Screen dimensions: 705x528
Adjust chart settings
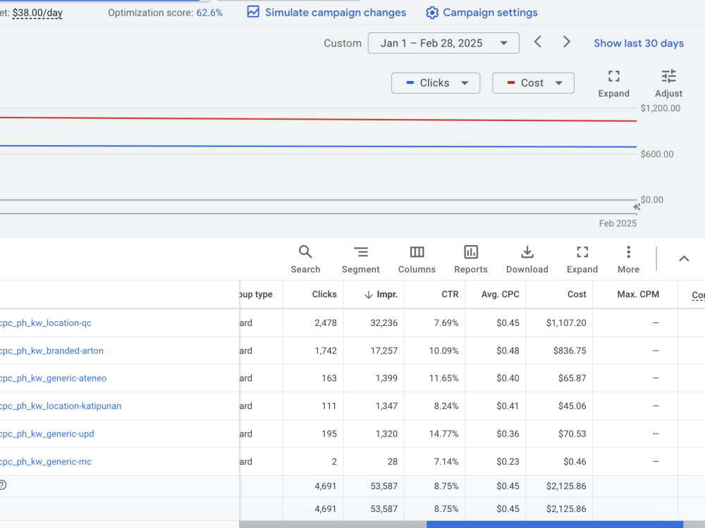[x=668, y=84]
